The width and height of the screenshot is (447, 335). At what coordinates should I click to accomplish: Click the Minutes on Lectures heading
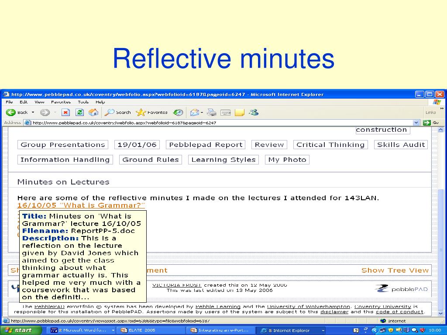pos(63,182)
